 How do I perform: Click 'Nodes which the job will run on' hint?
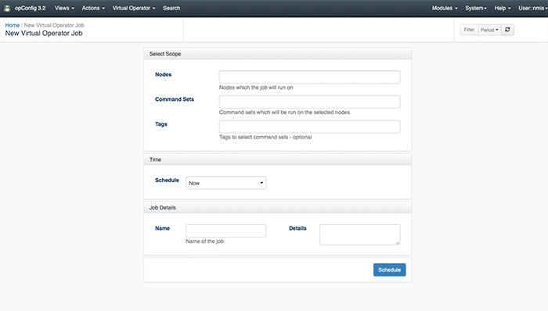click(x=256, y=88)
